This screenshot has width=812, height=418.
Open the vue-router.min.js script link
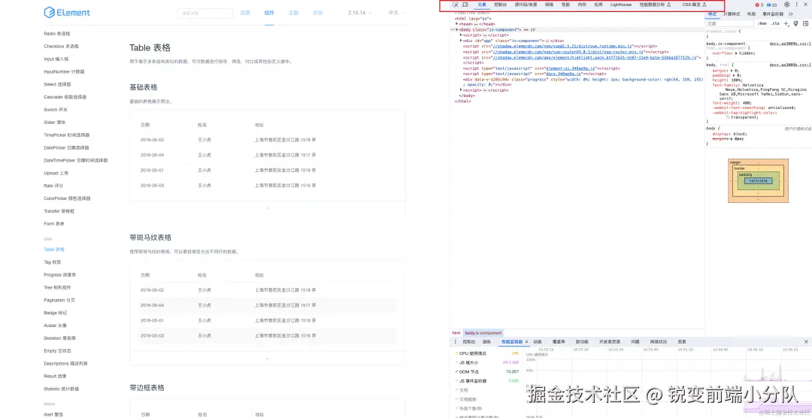(x=568, y=52)
